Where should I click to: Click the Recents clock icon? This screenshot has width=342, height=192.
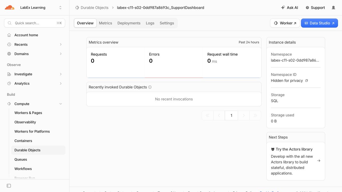click(9, 44)
